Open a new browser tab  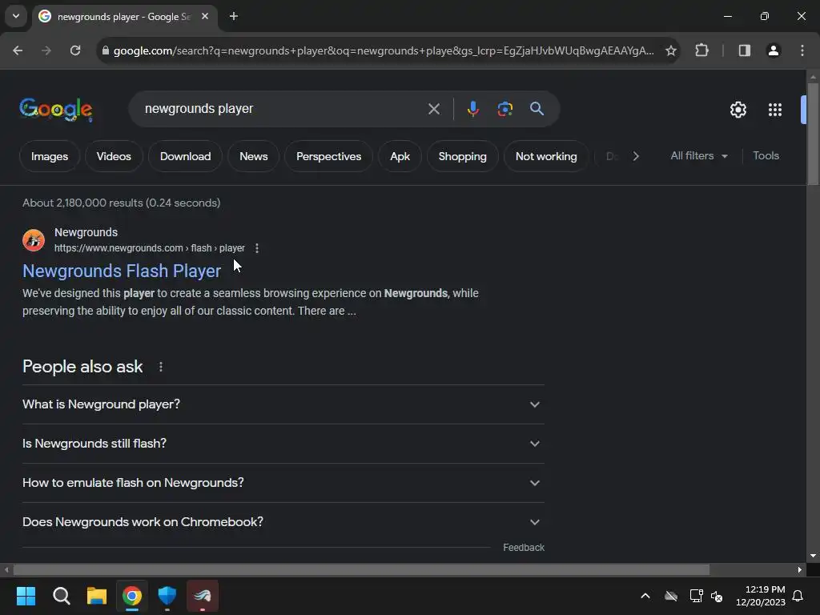[x=233, y=16]
